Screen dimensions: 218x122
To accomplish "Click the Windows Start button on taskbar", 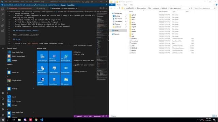I will click(3, 120).
